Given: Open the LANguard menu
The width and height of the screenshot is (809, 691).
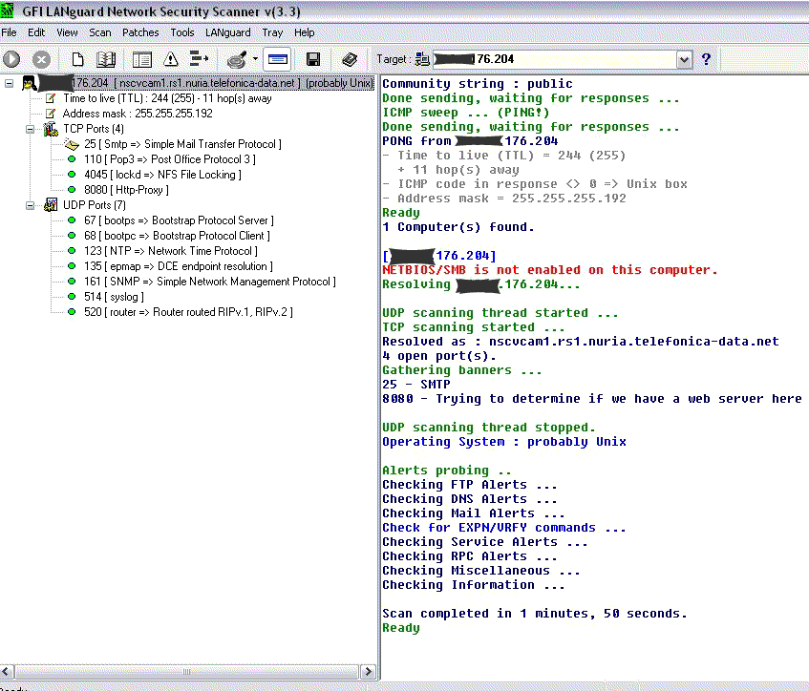Looking at the screenshot, I should [228, 32].
